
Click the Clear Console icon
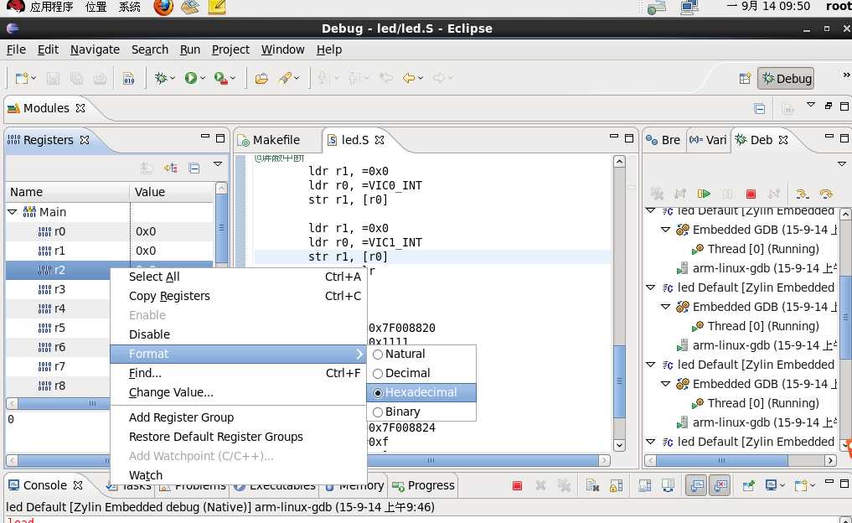click(x=593, y=485)
